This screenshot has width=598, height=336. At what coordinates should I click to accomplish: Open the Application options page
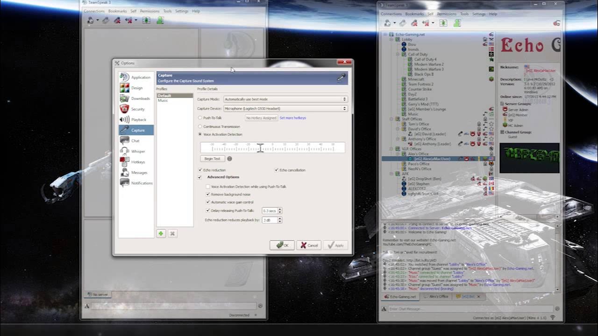tap(136, 77)
